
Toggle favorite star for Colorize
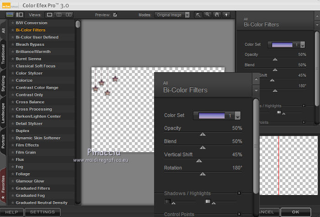pyautogui.click(x=13, y=80)
